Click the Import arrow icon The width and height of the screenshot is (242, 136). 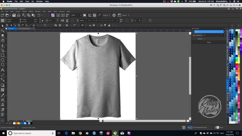(x=58, y=15)
